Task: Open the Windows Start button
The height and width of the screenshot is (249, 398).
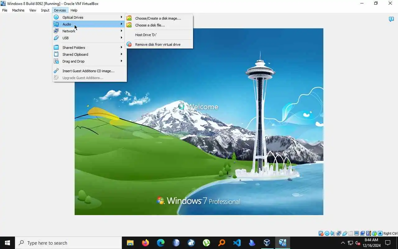Action: (x=7, y=243)
